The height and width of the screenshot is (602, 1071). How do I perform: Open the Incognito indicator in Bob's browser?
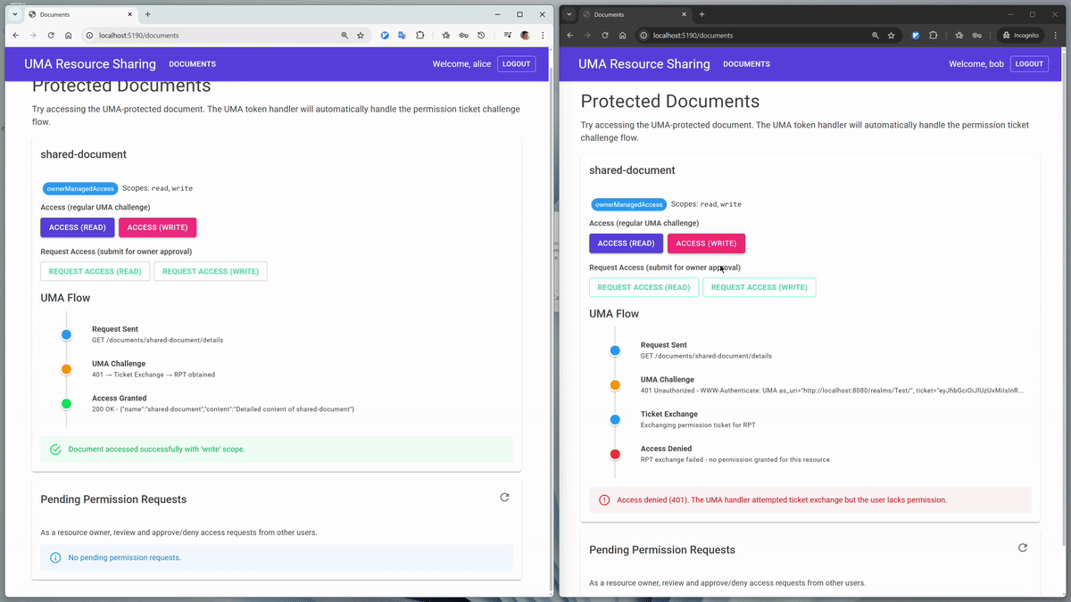pos(1021,36)
